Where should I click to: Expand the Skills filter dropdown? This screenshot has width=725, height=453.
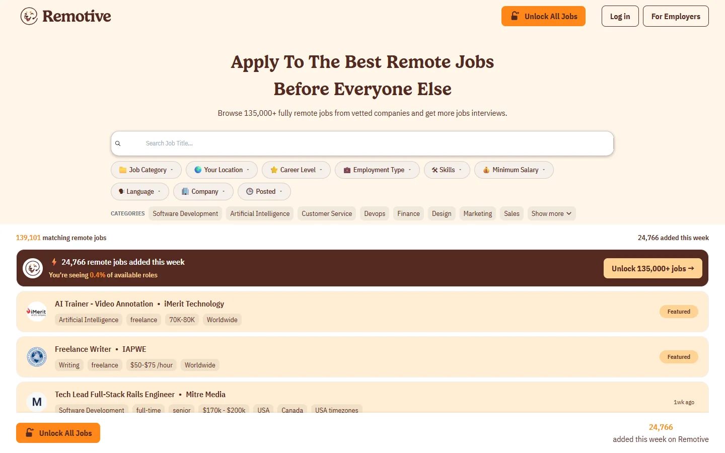[447, 170]
